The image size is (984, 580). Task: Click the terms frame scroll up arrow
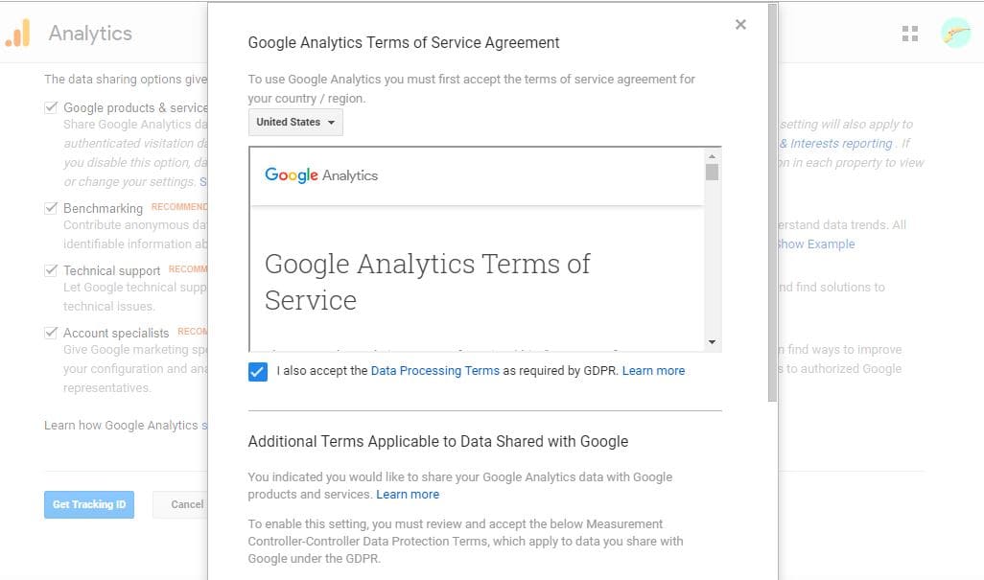click(x=712, y=155)
